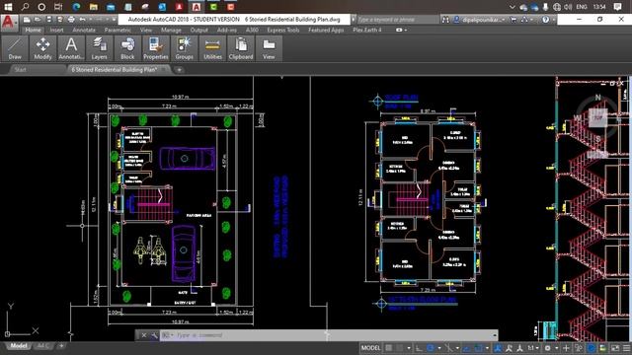This screenshot has width=632, height=355.
Task: Click the workspace switching gear icon
Action: click(547, 348)
